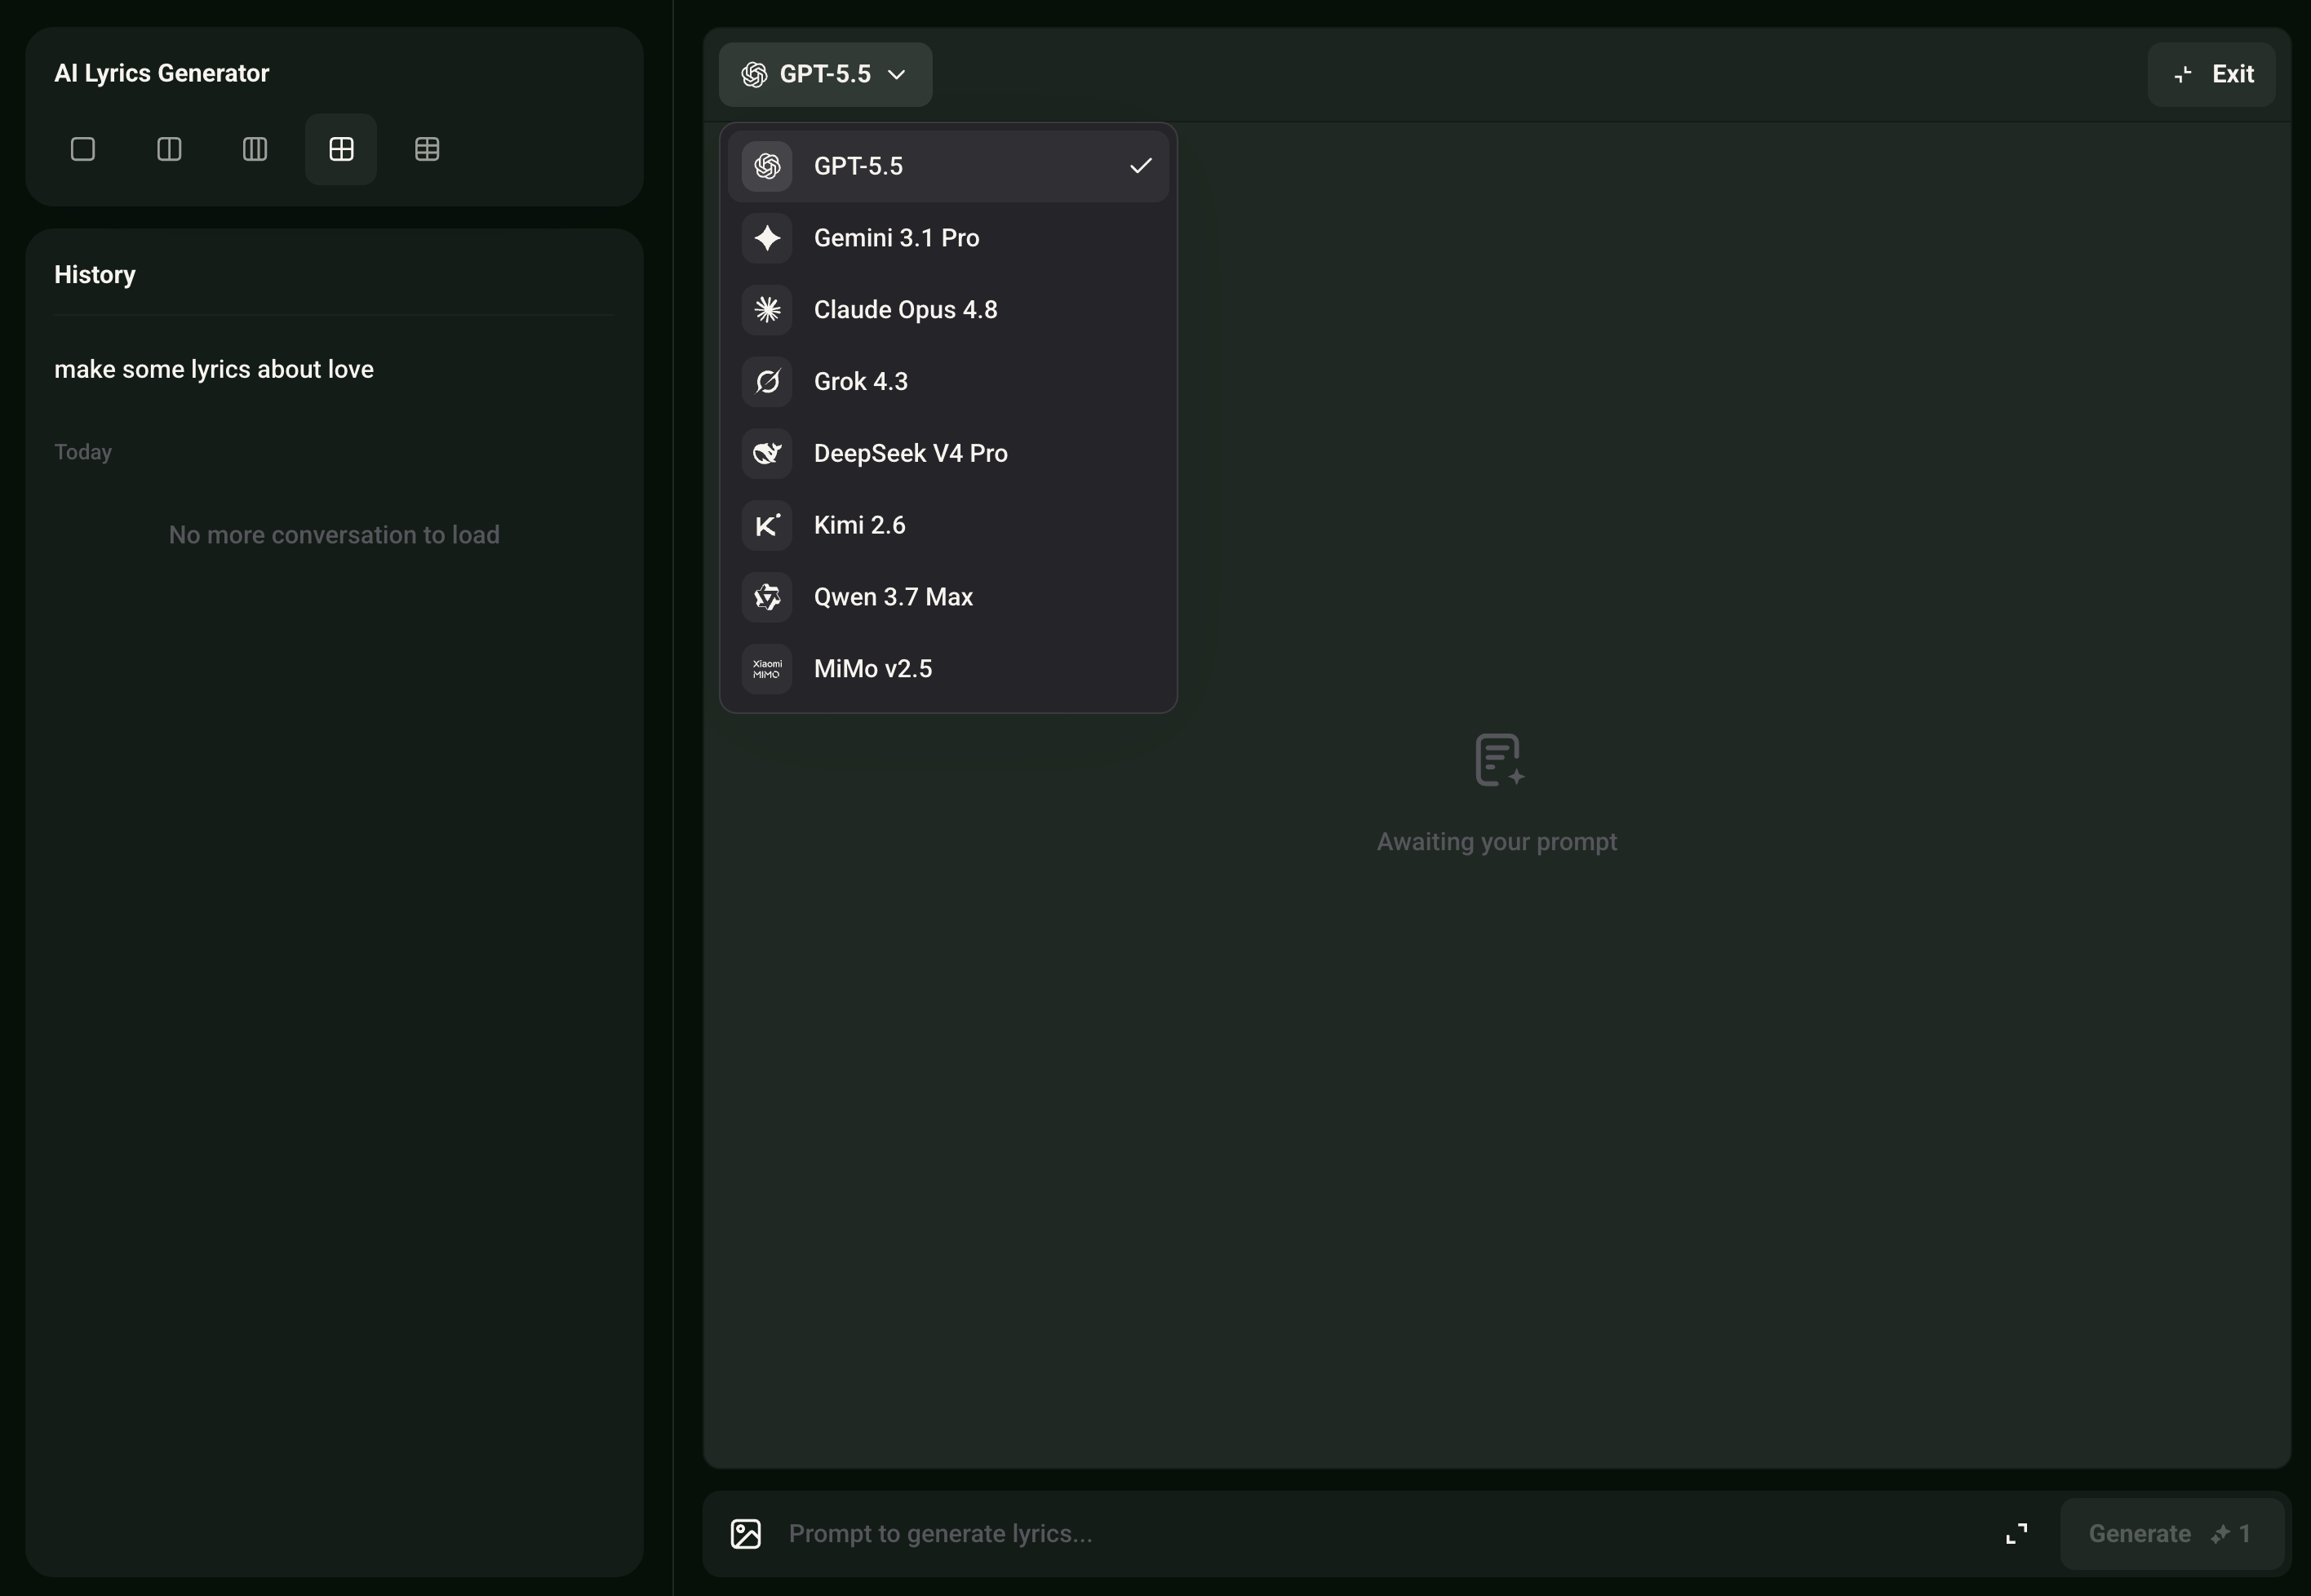This screenshot has height=1596, width=2311.
Task: Select the four-pane grid layout icon
Action: click(x=341, y=149)
